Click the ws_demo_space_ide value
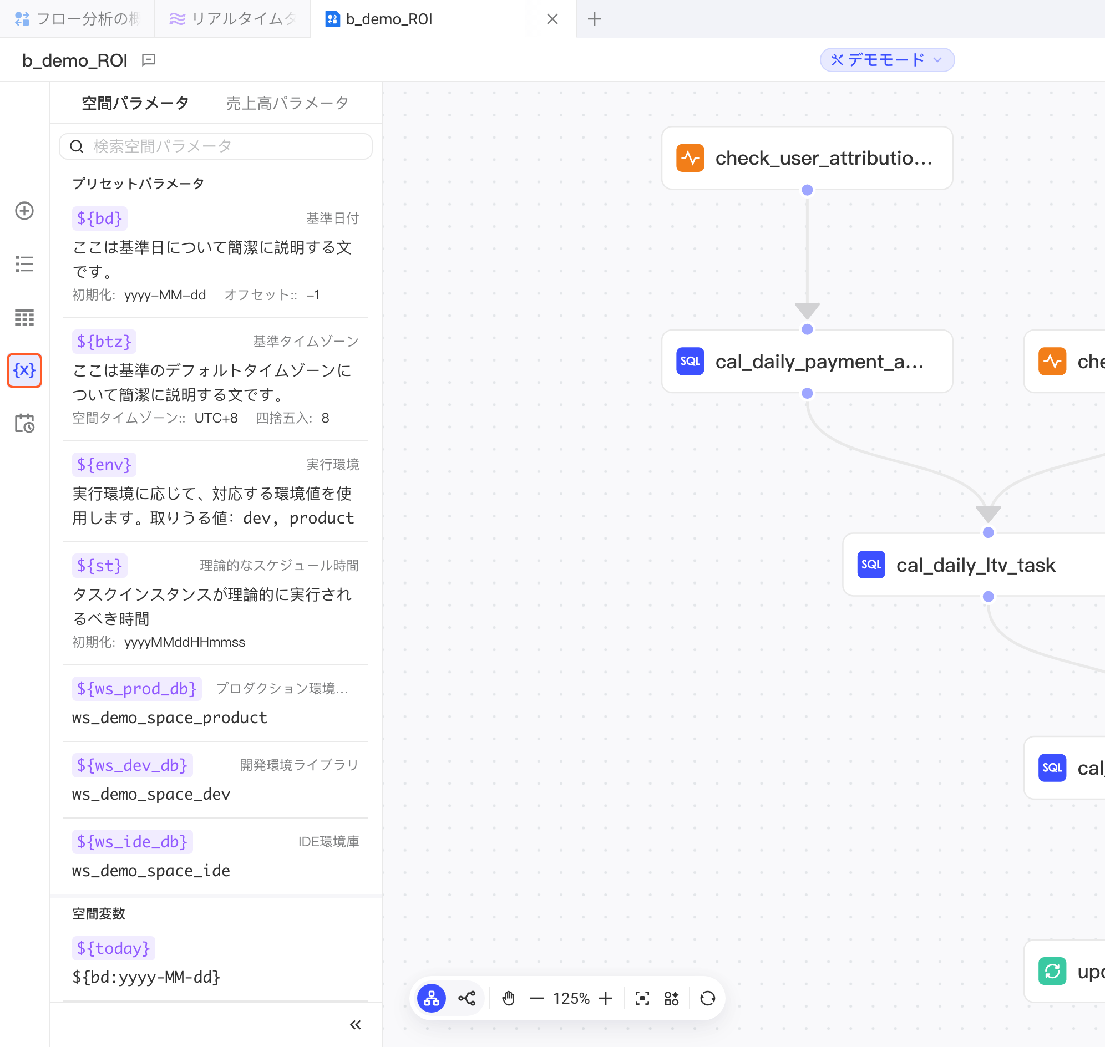The width and height of the screenshot is (1105, 1047). click(x=151, y=870)
